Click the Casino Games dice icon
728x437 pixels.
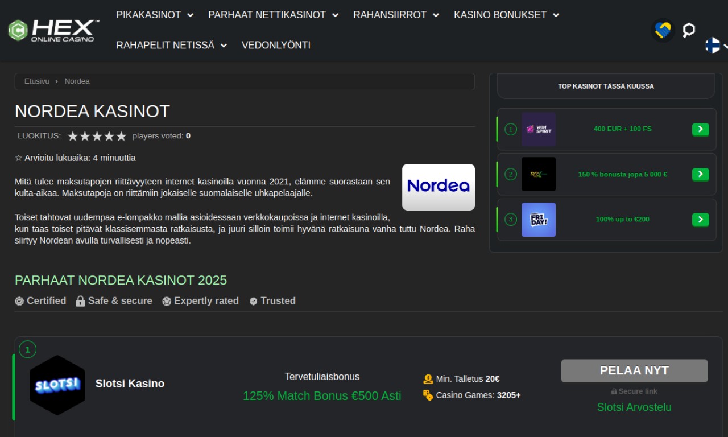click(x=428, y=395)
